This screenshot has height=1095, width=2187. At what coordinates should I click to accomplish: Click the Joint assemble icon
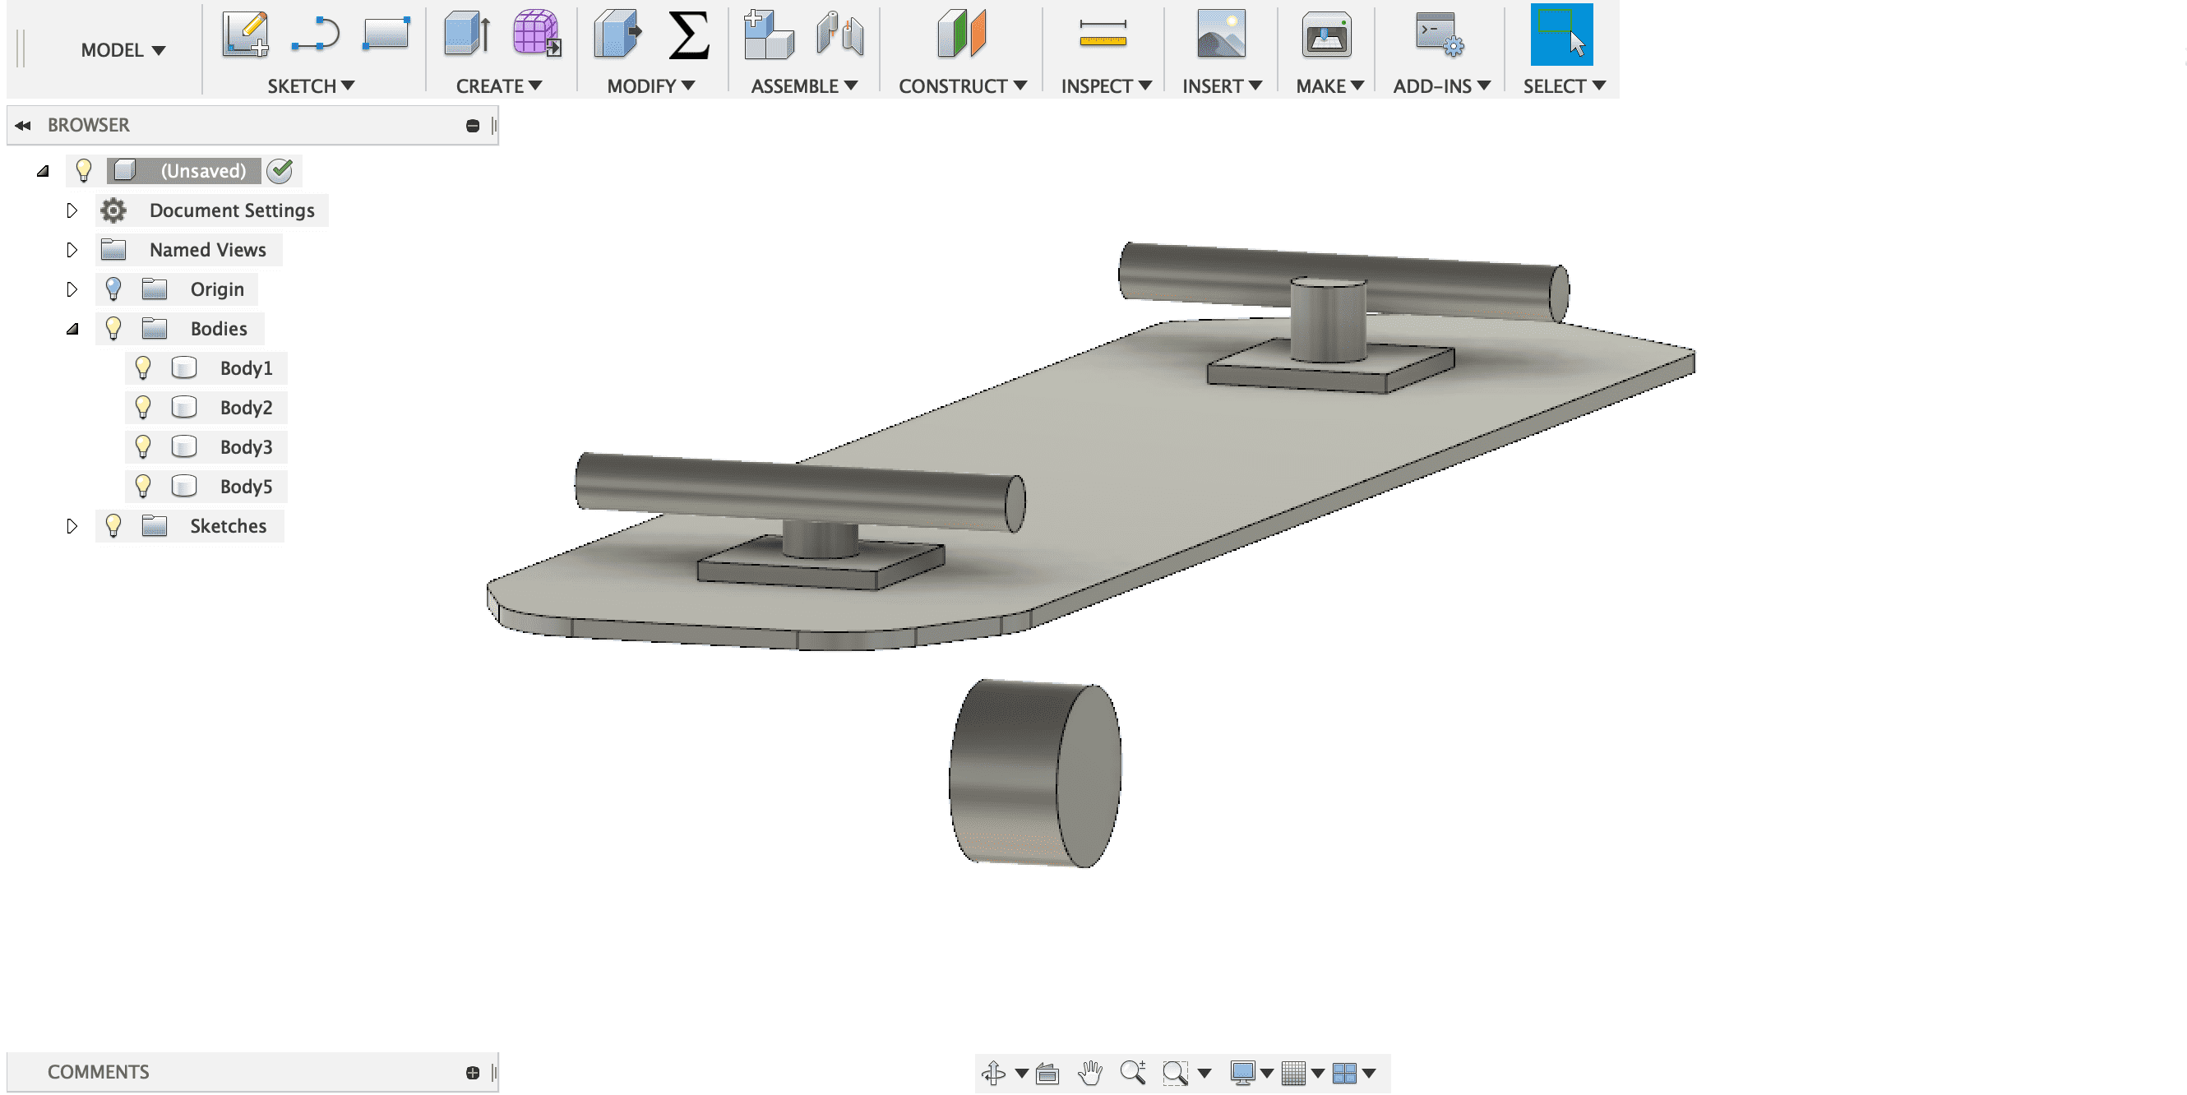tap(839, 34)
